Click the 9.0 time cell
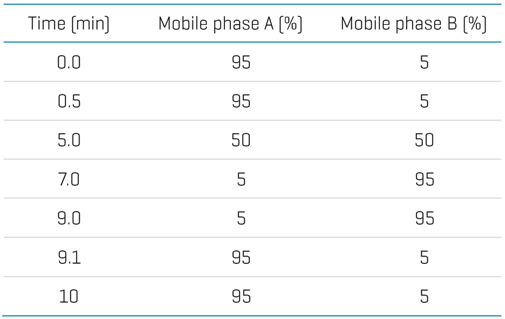The height and width of the screenshot is (319, 505). (69, 219)
